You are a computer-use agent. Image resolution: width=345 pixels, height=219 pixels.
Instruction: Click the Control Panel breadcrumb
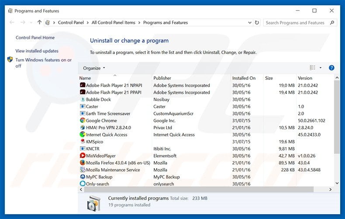tap(71, 23)
